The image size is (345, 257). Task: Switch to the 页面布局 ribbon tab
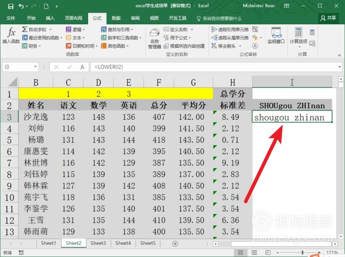[x=73, y=18]
